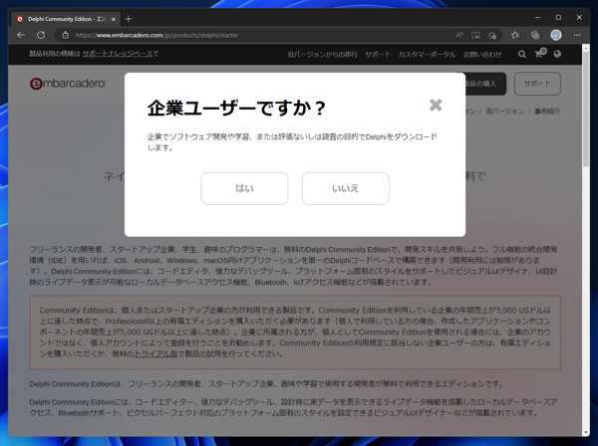Click the search magnifier icon on the site header

tap(522, 54)
